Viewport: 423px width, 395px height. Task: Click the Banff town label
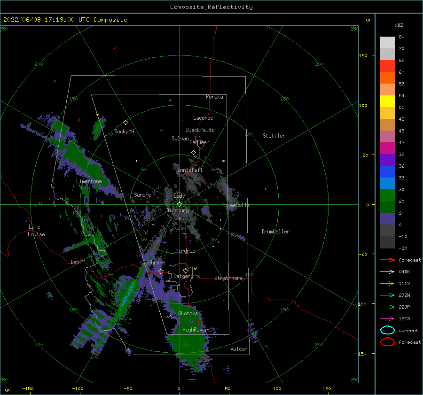pos(78,262)
